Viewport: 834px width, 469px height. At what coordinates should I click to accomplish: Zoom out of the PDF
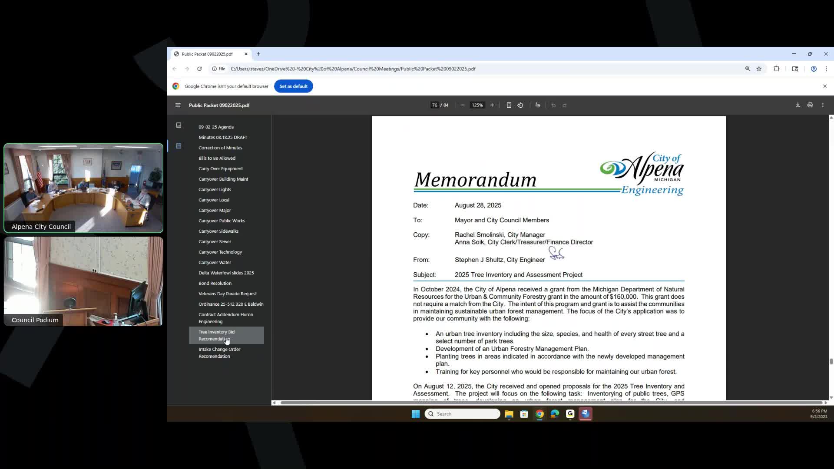(463, 105)
